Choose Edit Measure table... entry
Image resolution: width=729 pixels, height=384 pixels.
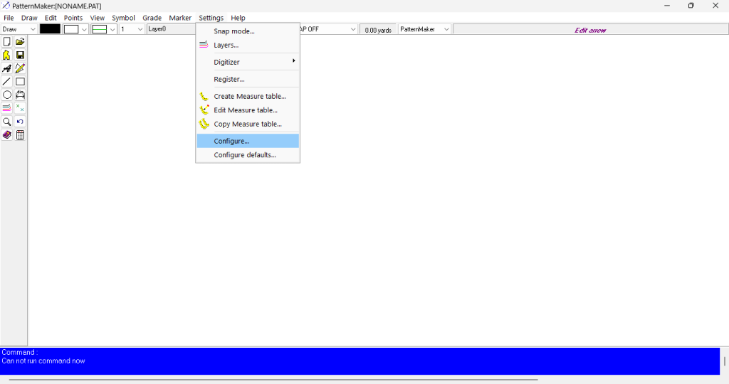click(247, 110)
